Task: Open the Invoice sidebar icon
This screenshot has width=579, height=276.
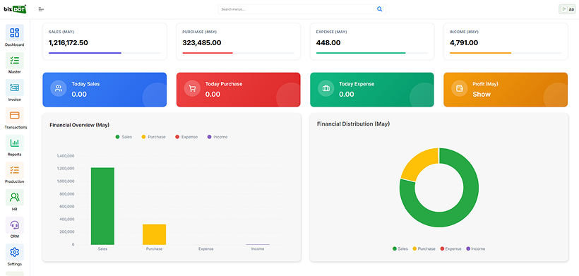Action: 14,88
